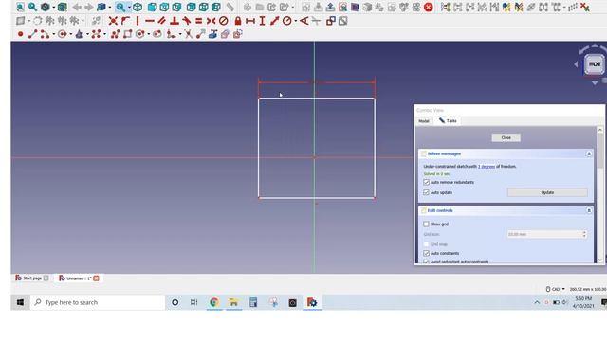The width and height of the screenshot is (607, 341).
Task: Select the horizontal constraint tool
Action: (x=150, y=21)
